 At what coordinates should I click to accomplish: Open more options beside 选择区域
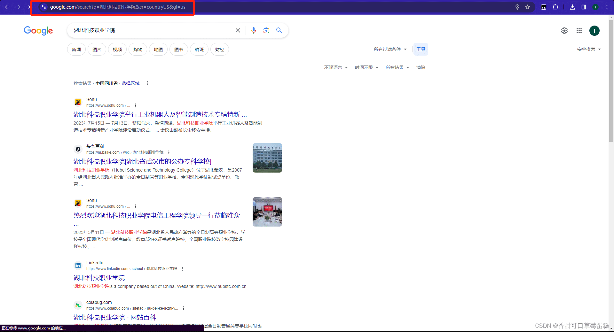tap(147, 83)
